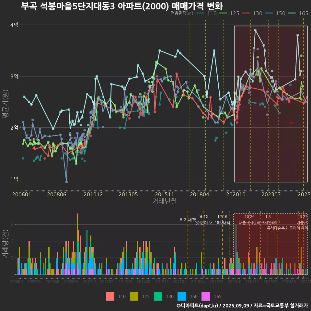Click '200601' on the price chart x-axis

click(22, 194)
